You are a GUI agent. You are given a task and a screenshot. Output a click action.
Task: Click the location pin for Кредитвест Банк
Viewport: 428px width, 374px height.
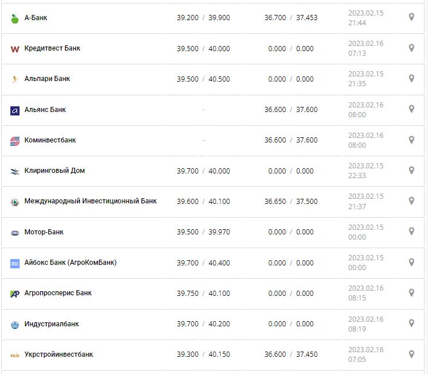click(411, 48)
